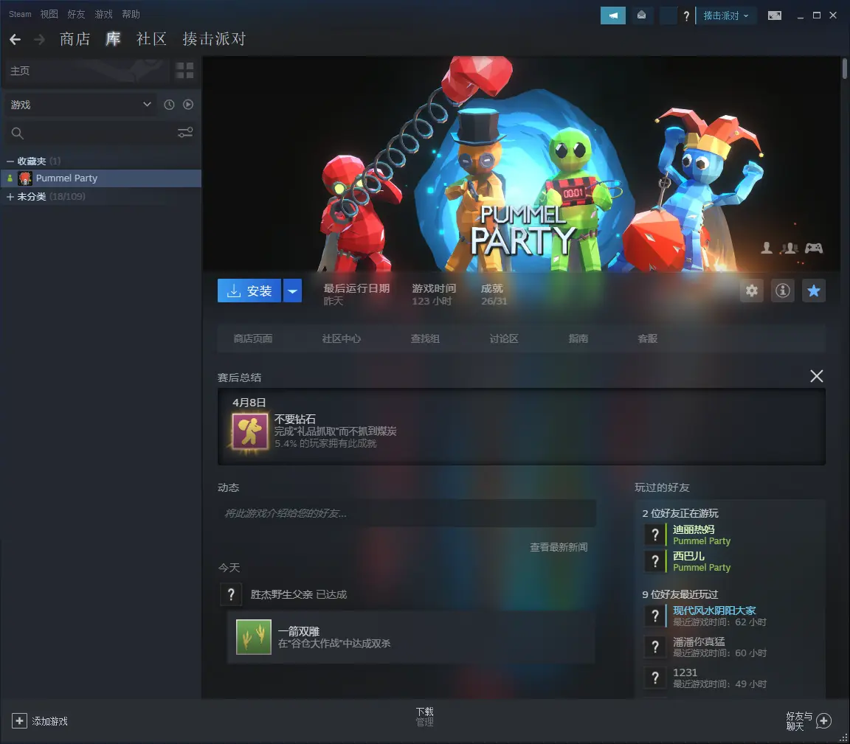Click the activity post input field
Screen dimensions: 850x744
point(407,513)
